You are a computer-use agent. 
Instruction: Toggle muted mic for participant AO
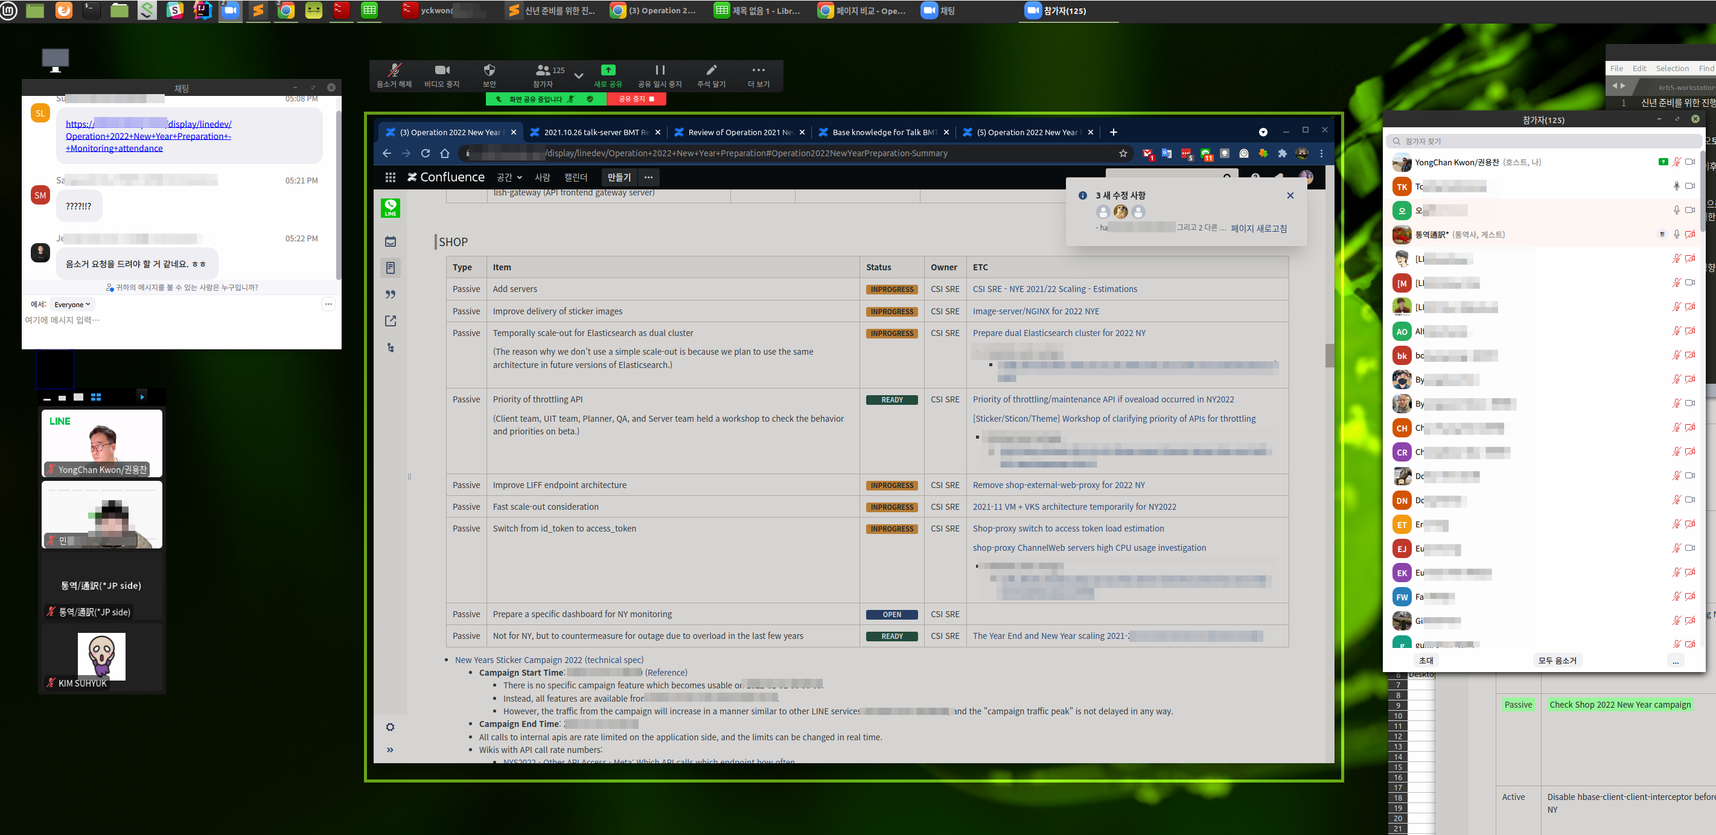point(1676,331)
